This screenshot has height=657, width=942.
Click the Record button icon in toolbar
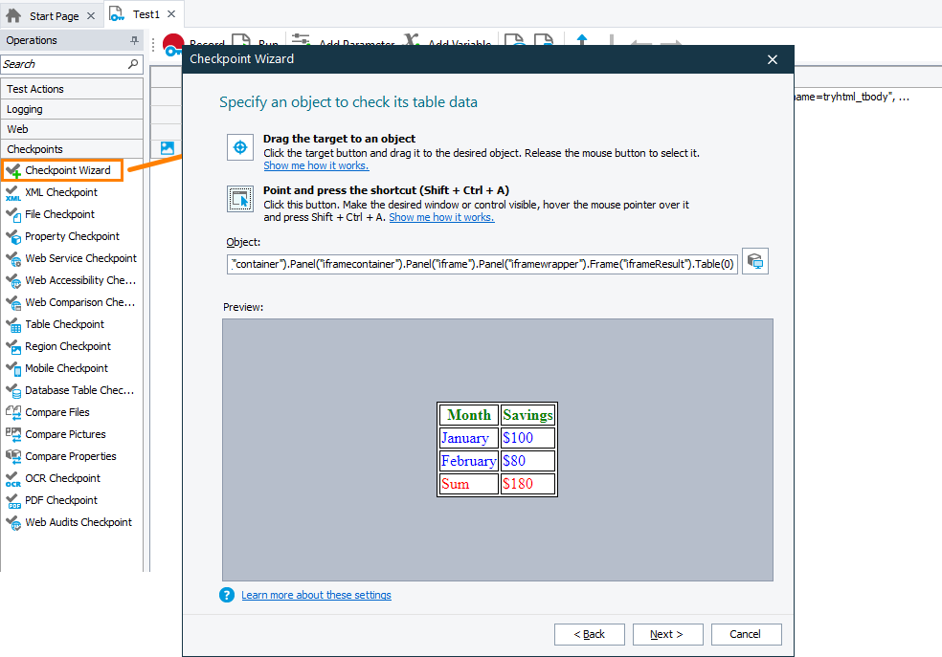[173, 44]
